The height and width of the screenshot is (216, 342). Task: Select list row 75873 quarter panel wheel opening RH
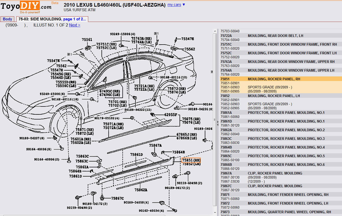pos(281,212)
